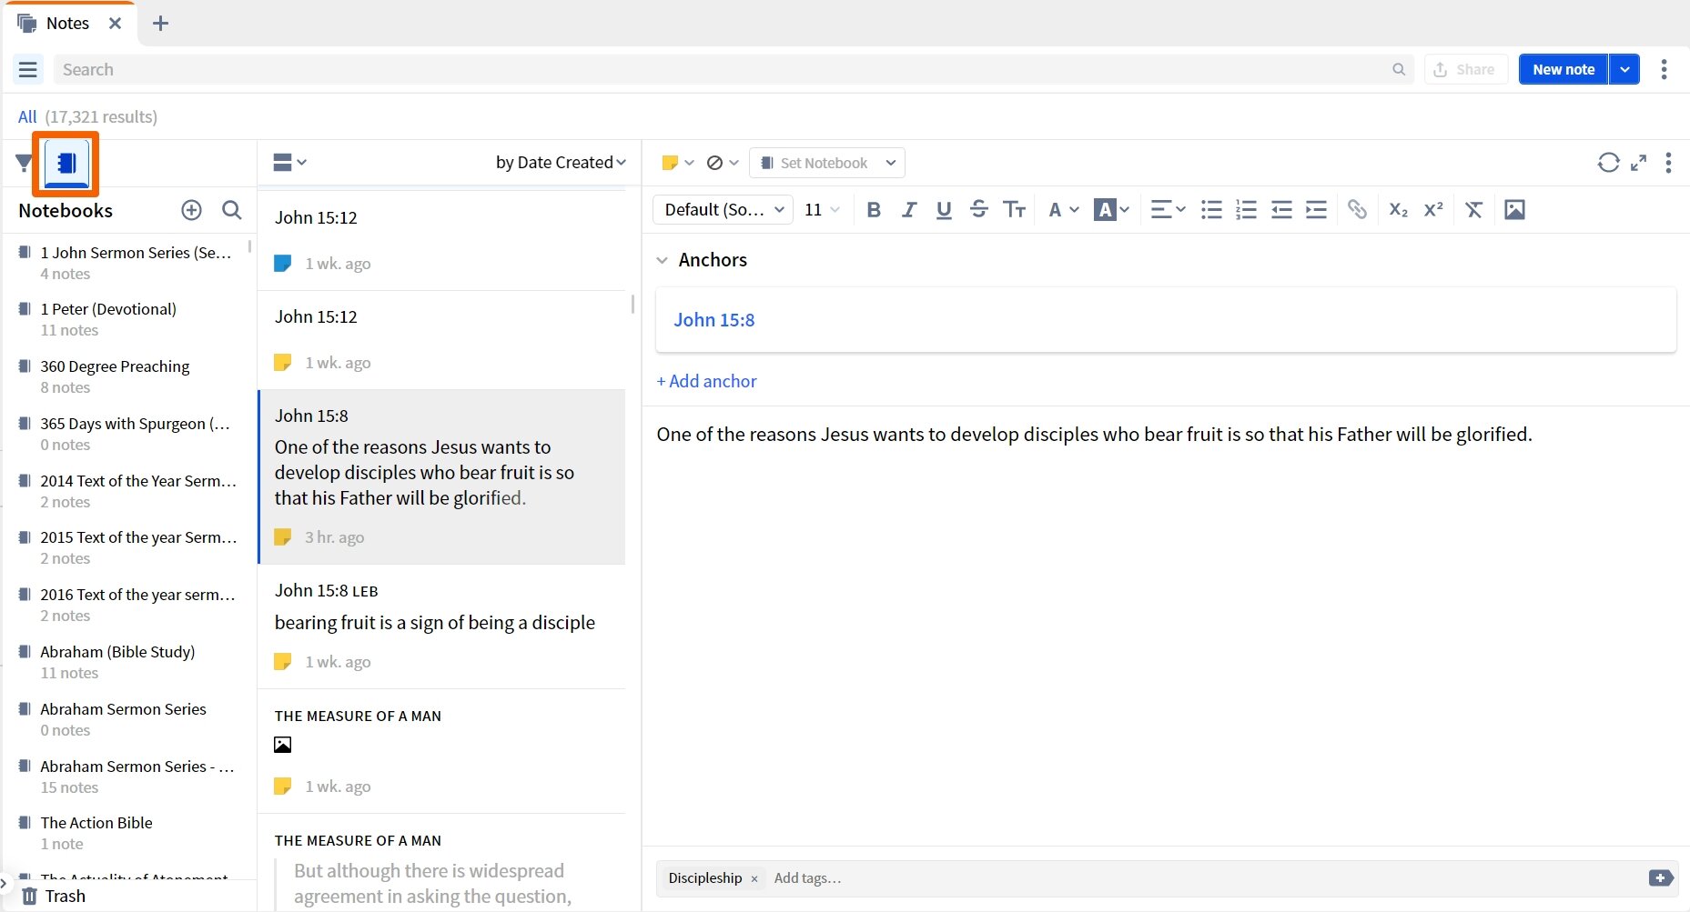Toggle italic formatting
Image resolution: width=1690 pixels, height=912 pixels.
point(908,210)
